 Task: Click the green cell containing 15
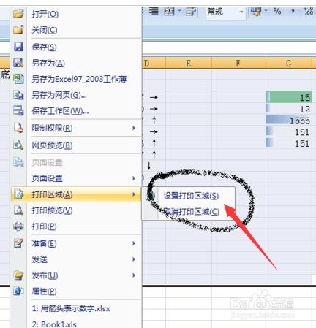pyautogui.click(x=289, y=97)
